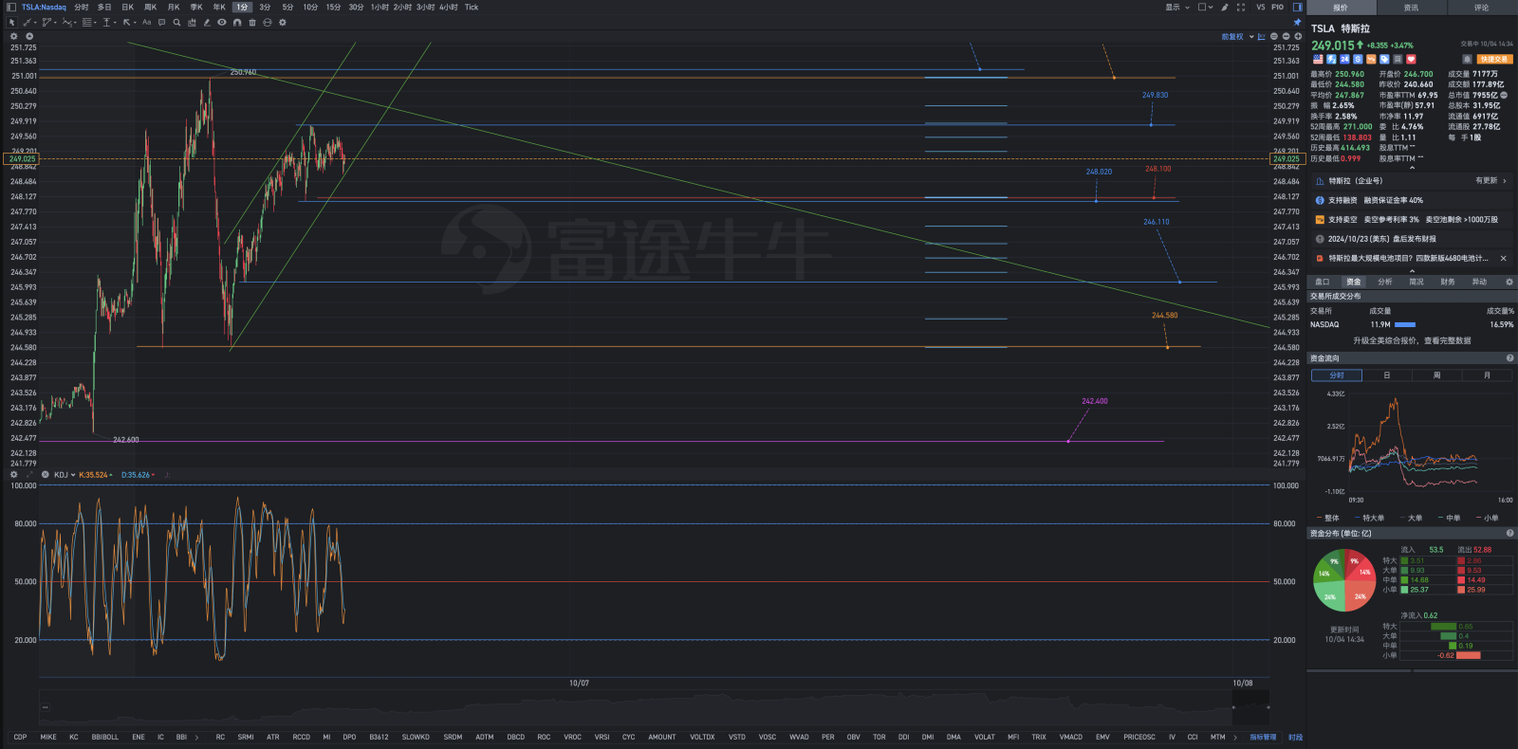Select the eraser pencil drawing tool
Image resolution: width=1518 pixels, height=749 pixels.
tap(207, 22)
